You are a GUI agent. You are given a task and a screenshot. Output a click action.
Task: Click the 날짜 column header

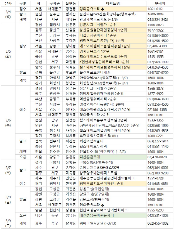8,4
